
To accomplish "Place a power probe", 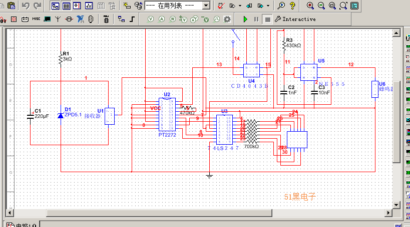I will click(173, 19).
